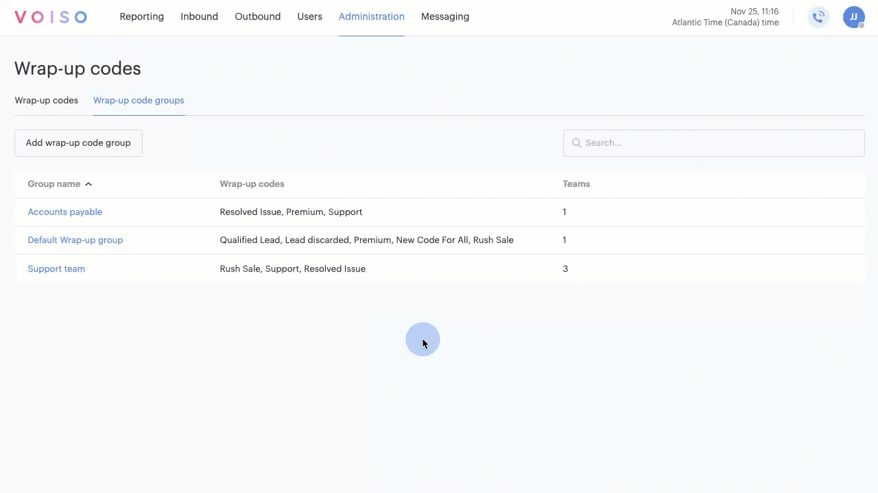Focus the Search input field
Image resolution: width=878 pixels, height=493 pixels.
720,143
